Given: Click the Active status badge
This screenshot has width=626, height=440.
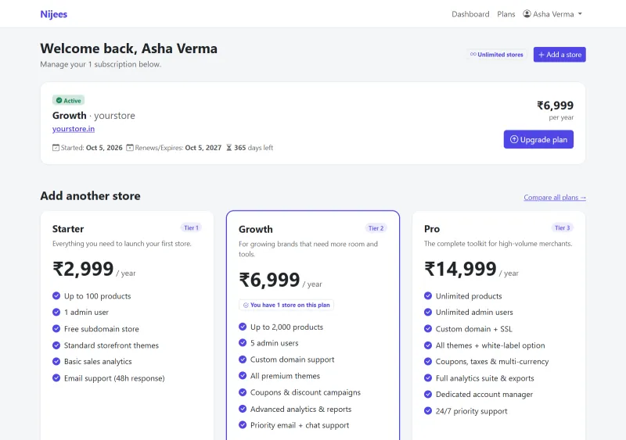Looking at the screenshot, I should coord(68,101).
